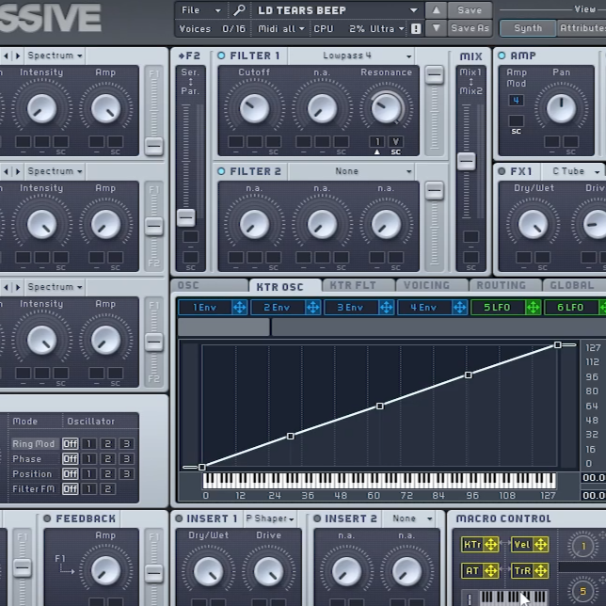Set Ring Mod oscillator to Off
606x606 pixels.
coord(70,444)
